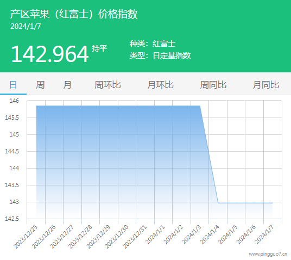
Task: Click the 2024/1/4 date label on axis
Action: 210,234
